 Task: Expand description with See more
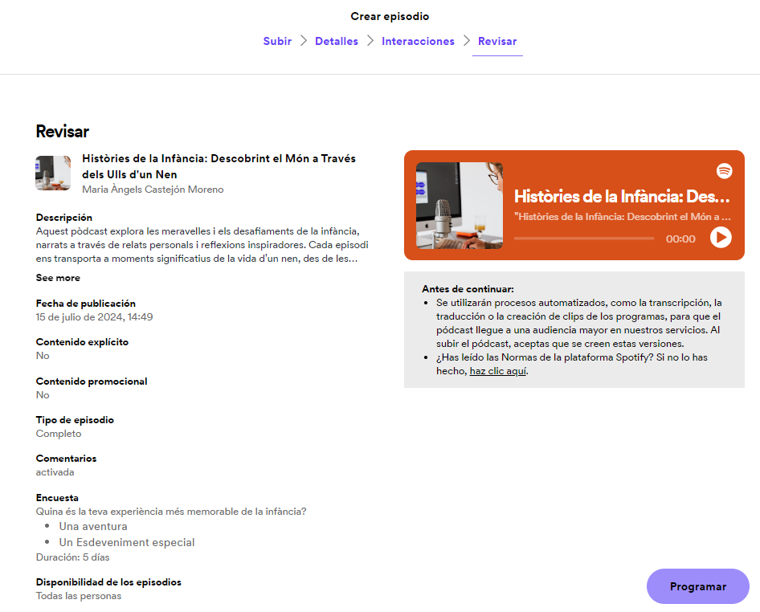(x=58, y=278)
